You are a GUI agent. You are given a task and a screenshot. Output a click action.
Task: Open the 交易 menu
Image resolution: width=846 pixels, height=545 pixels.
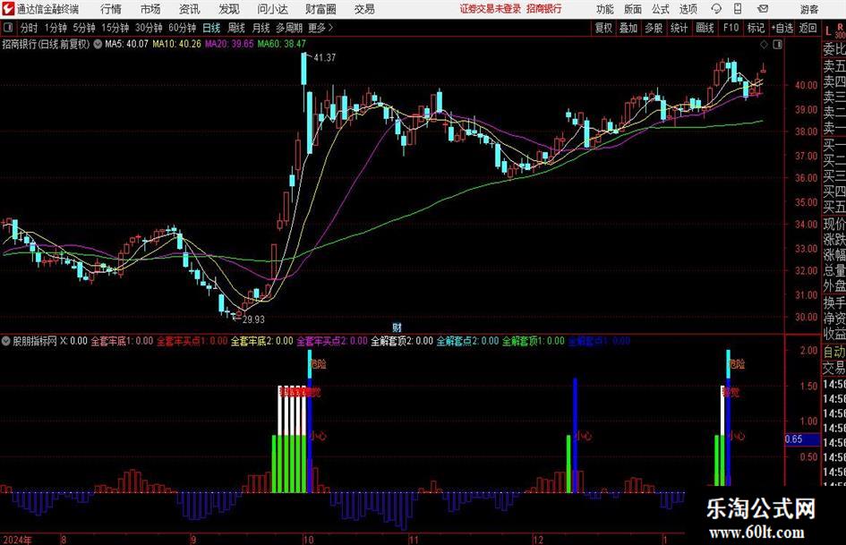[364, 9]
